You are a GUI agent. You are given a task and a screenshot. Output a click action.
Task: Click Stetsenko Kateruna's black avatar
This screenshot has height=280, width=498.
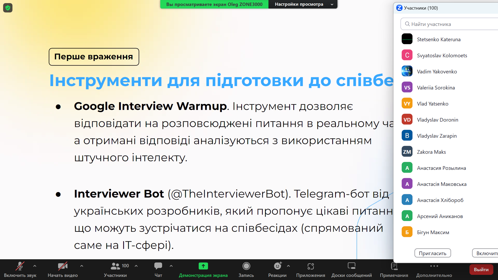[x=407, y=39]
